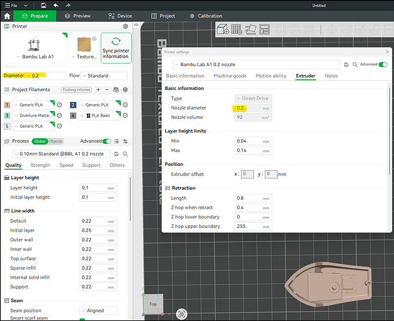Switch to the Device tab
This screenshot has width=394, height=321.
coord(120,16)
